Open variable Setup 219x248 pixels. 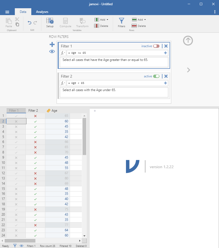tap(50, 22)
